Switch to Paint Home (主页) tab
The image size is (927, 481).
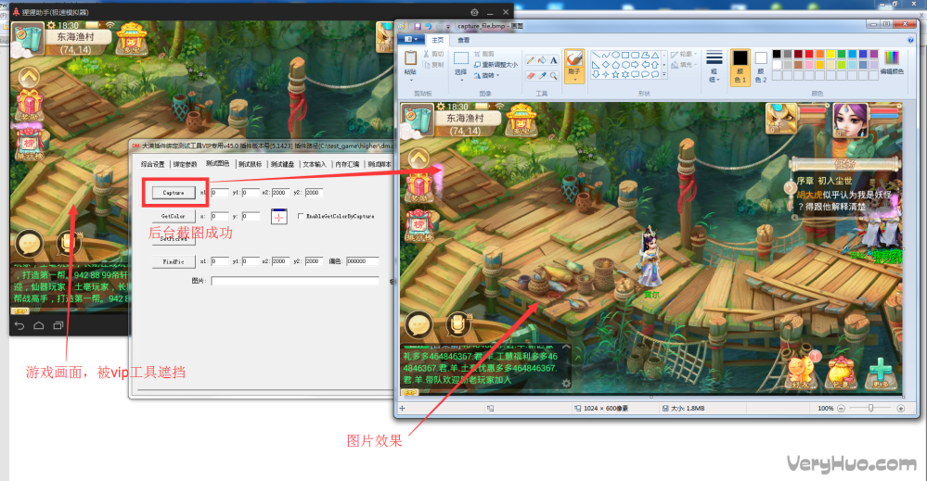437,40
